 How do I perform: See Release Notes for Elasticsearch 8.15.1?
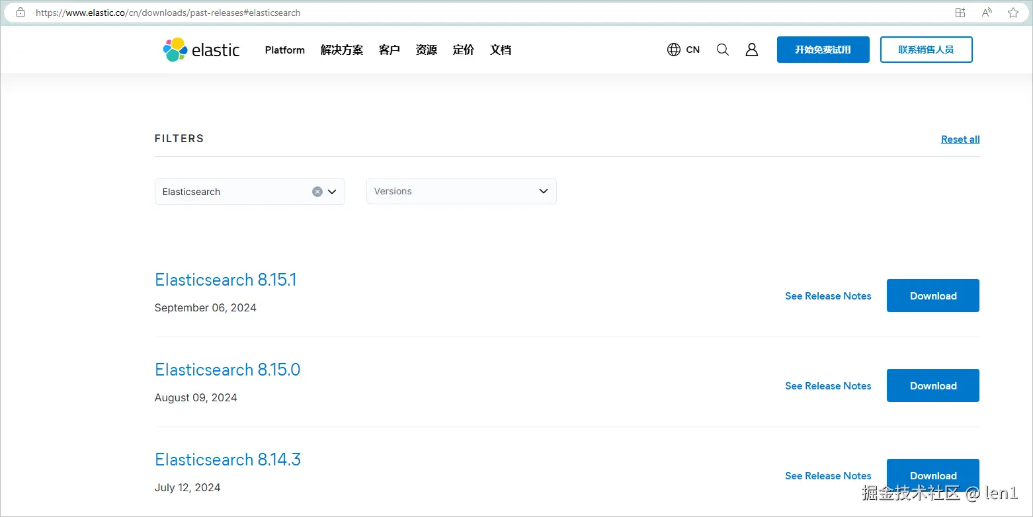point(828,296)
